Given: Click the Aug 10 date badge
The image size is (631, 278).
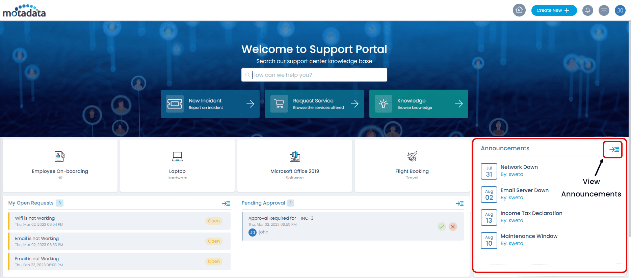Looking at the screenshot, I should (x=489, y=241).
